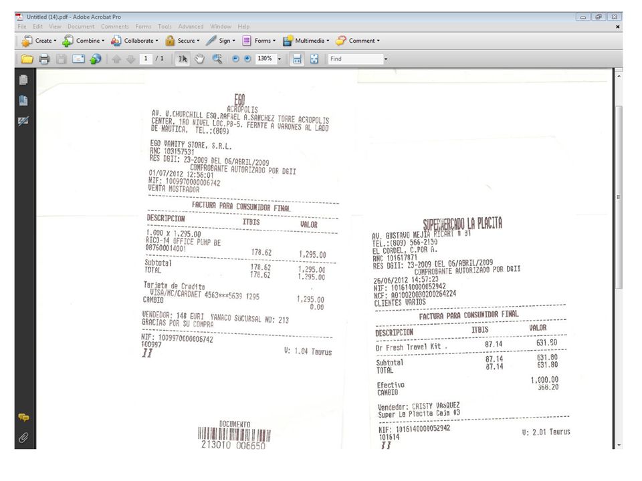Open the File menu

[21, 27]
